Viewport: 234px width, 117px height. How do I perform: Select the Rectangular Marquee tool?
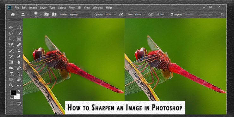coord(19,27)
